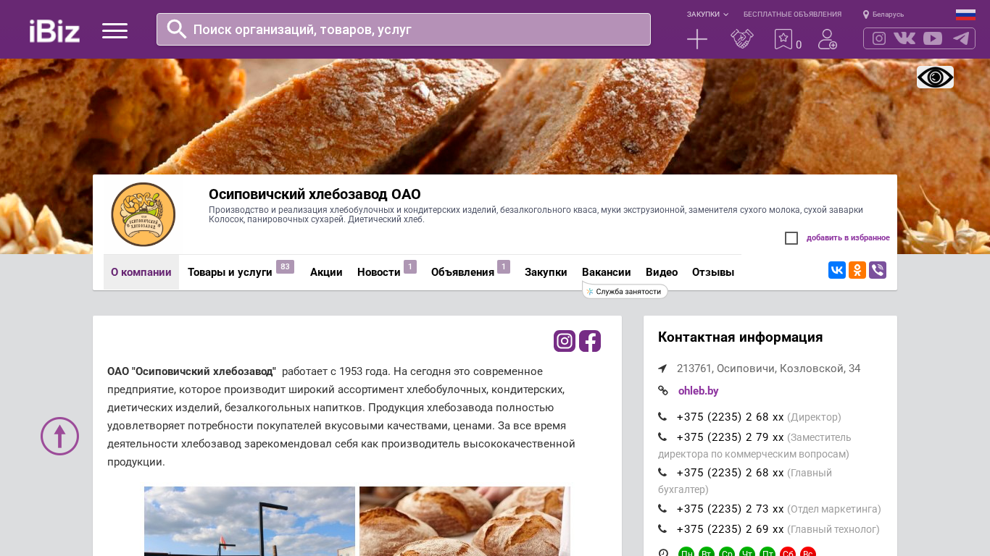This screenshot has width=990, height=556.
Task: Open company Facebook purple icon
Action: [x=590, y=341]
